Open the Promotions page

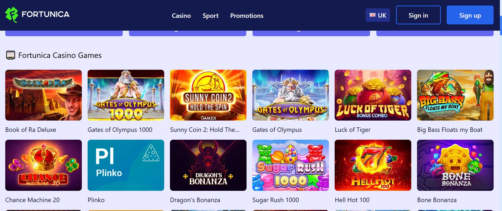pos(246,16)
